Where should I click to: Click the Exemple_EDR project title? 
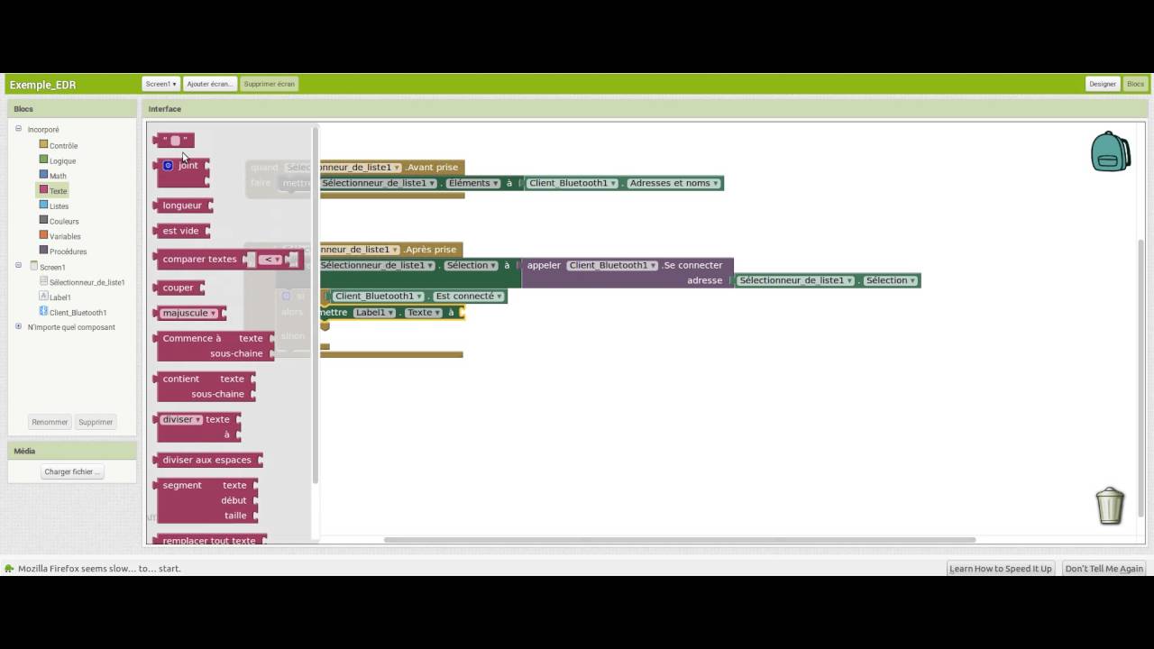(42, 85)
